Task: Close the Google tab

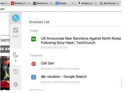Action: pyautogui.click(x=73, y=3)
